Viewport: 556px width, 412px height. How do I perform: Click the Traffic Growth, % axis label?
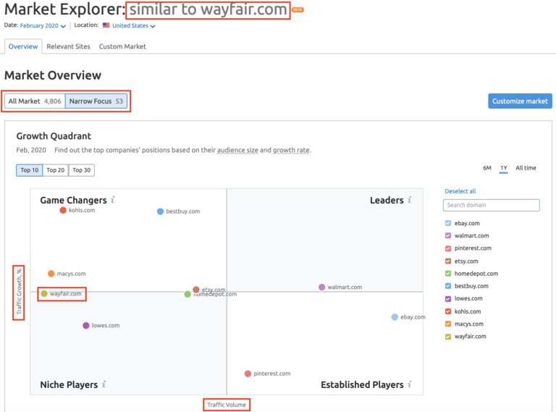[19, 293]
